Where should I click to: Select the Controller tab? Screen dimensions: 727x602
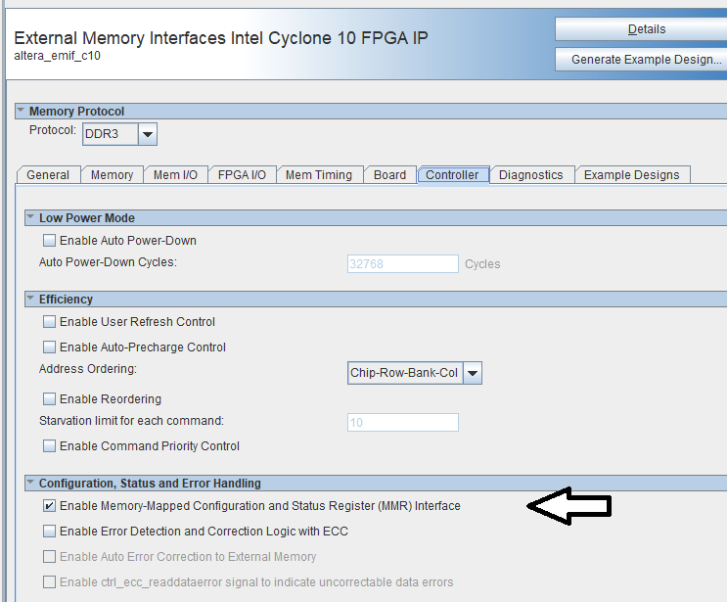coord(452,175)
